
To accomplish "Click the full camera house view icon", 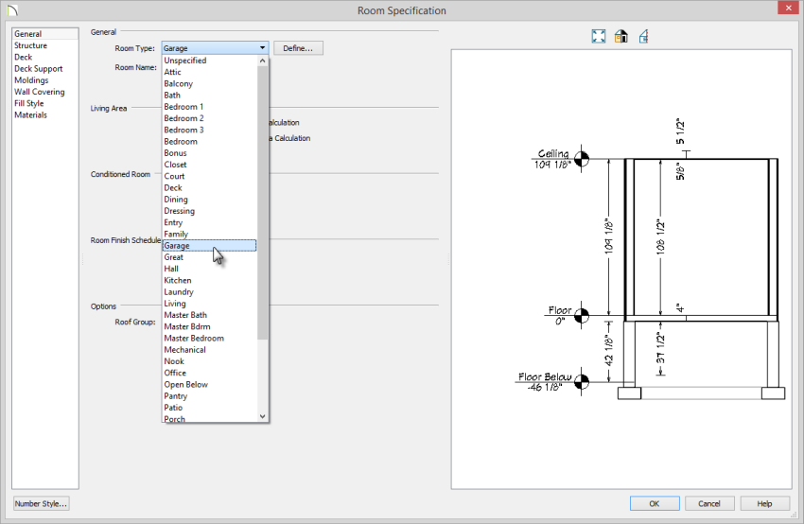I will click(x=620, y=36).
